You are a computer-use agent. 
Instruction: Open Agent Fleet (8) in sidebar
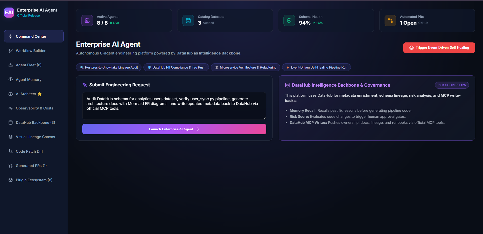tap(34, 65)
